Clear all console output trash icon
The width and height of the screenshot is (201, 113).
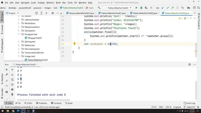pos(12,94)
